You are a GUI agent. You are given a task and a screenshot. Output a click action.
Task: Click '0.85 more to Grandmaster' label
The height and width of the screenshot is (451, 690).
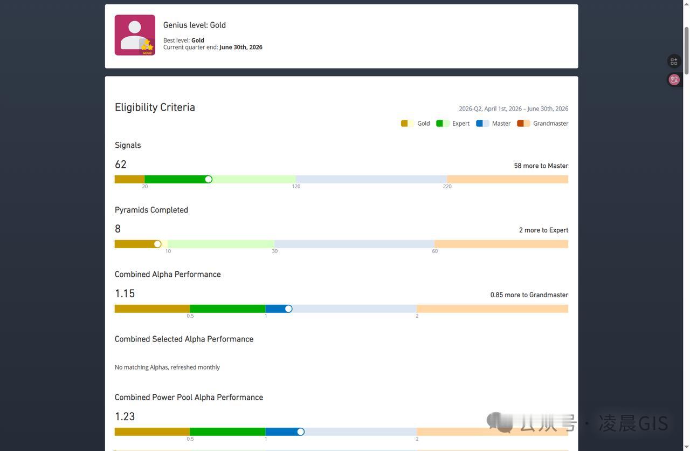529,295
